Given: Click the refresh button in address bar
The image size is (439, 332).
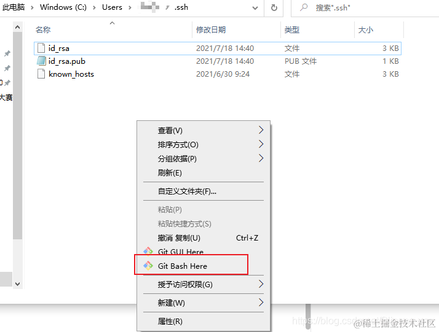Looking at the screenshot, I should tap(274, 7).
